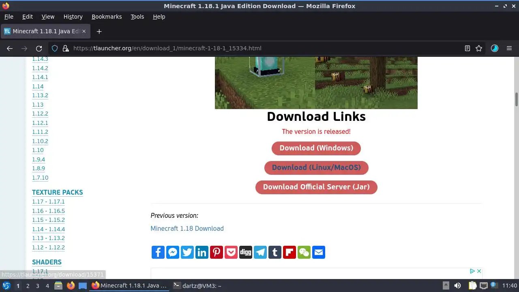Open the File menu

9,17
